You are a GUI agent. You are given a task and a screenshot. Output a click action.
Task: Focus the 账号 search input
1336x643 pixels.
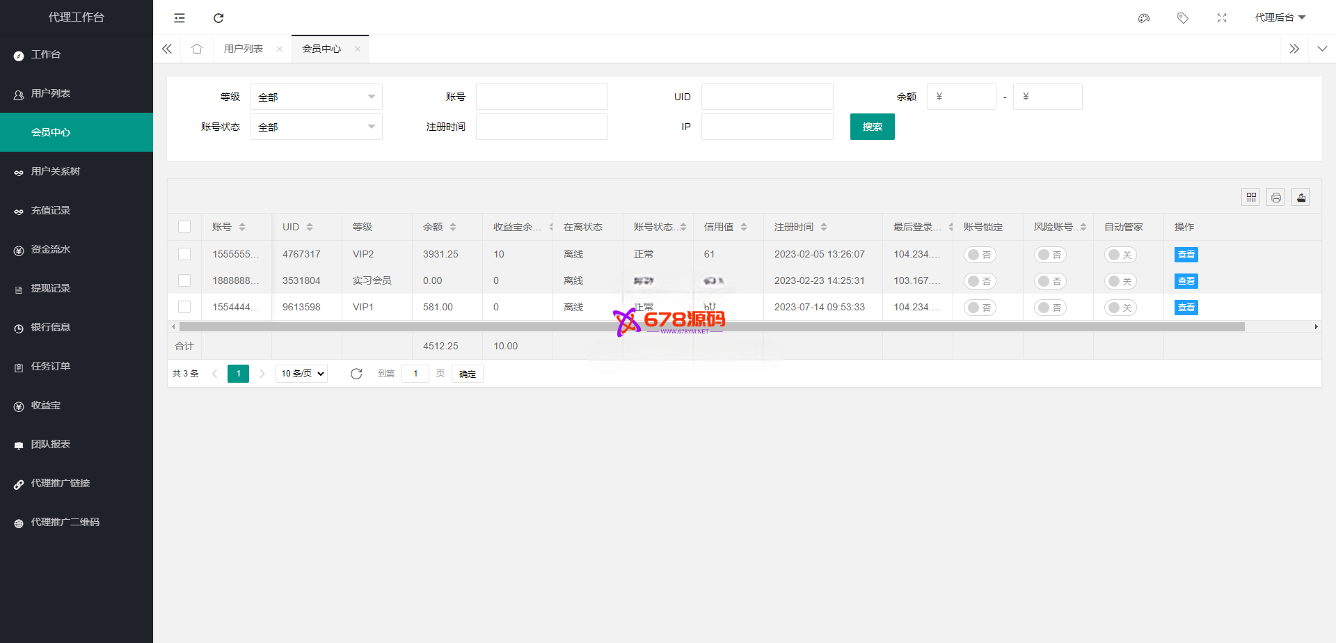point(542,97)
